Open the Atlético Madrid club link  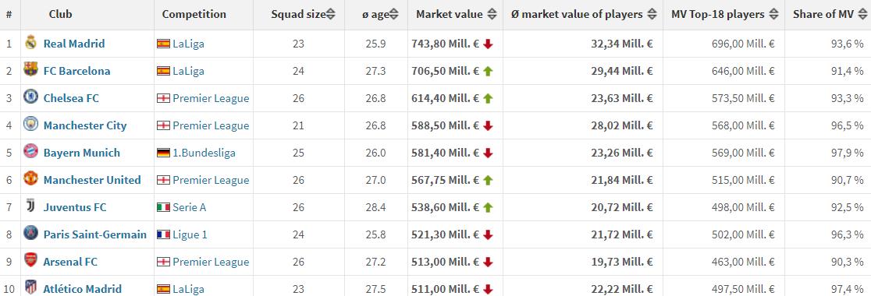[x=83, y=289]
